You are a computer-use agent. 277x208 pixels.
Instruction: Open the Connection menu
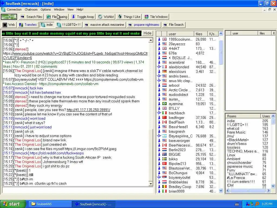pos(14,9)
